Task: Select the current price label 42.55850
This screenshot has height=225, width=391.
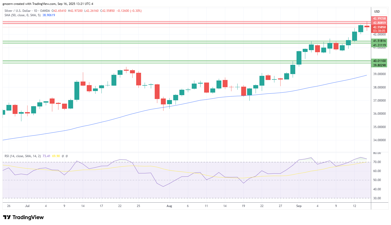Action: (x=379, y=27)
